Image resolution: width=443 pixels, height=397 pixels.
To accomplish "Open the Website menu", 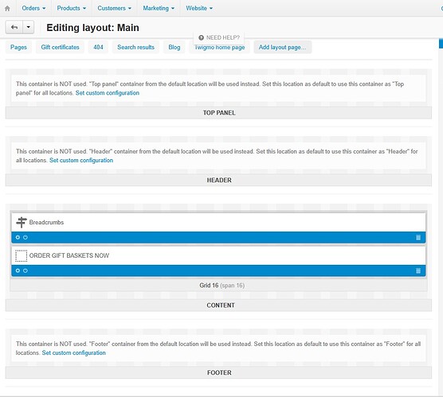I will 199,8.
